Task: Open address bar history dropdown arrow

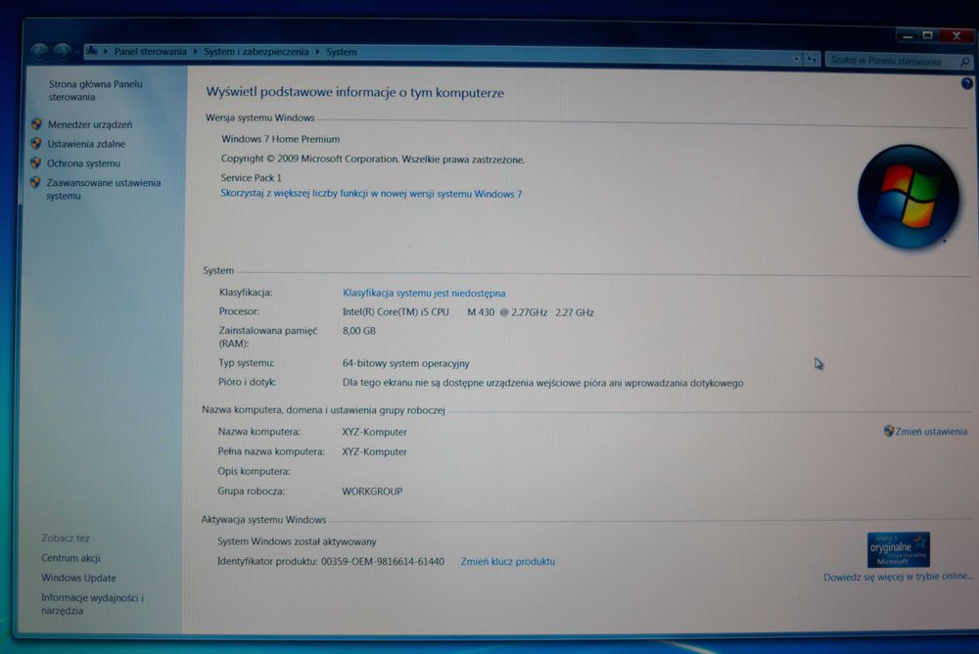Action: tap(796, 59)
